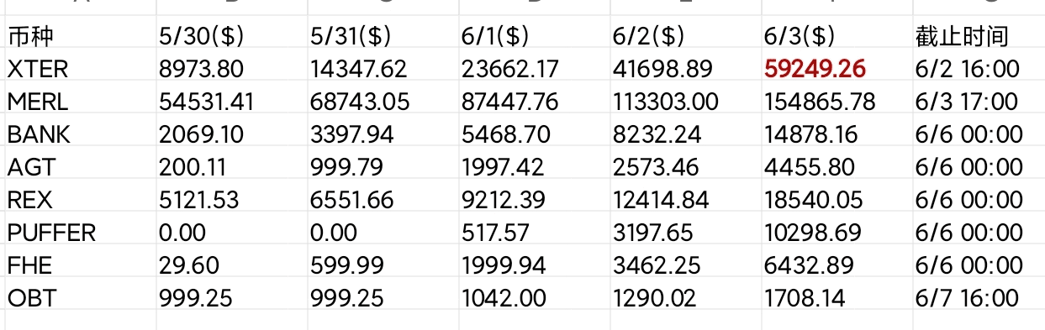Image resolution: width=1045 pixels, height=330 pixels.
Task: Click the REX cell
Action: point(79,200)
